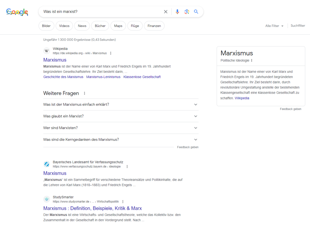Expand 'Was ist der Marxismus einfach erklärt?'
Screen dimensions: 310x225
195,104
